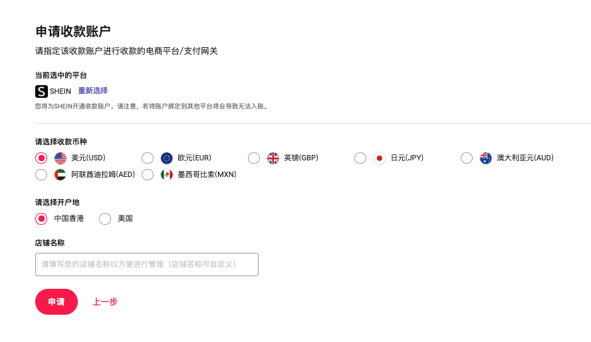Click the SHEIN platform logo icon
The height and width of the screenshot is (342, 591).
(41, 91)
